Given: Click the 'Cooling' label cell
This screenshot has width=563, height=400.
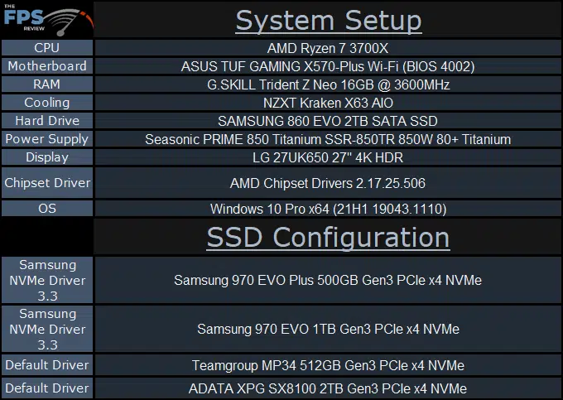Looking at the screenshot, I should click(x=47, y=103).
